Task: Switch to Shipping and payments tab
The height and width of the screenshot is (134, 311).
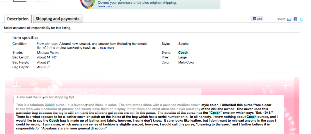Action: (58, 19)
